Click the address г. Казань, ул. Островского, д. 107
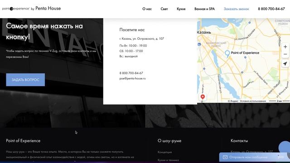The height and width of the screenshot is (163, 290). [x=142, y=38]
